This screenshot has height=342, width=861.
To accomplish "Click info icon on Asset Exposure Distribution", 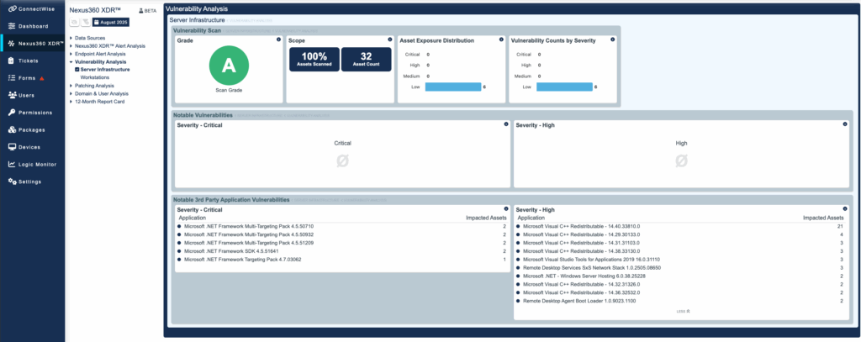I will click(501, 39).
